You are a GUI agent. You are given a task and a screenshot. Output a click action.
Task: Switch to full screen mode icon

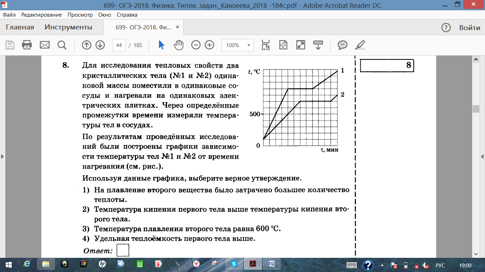tap(301, 45)
